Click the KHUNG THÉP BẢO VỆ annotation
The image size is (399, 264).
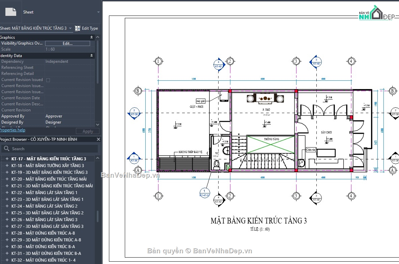(x=190, y=152)
